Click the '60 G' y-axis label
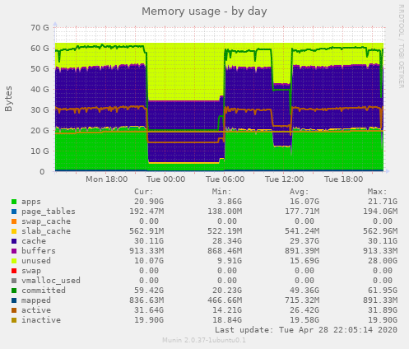This screenshot has width=409, height=349. click(x=40, y=49)
